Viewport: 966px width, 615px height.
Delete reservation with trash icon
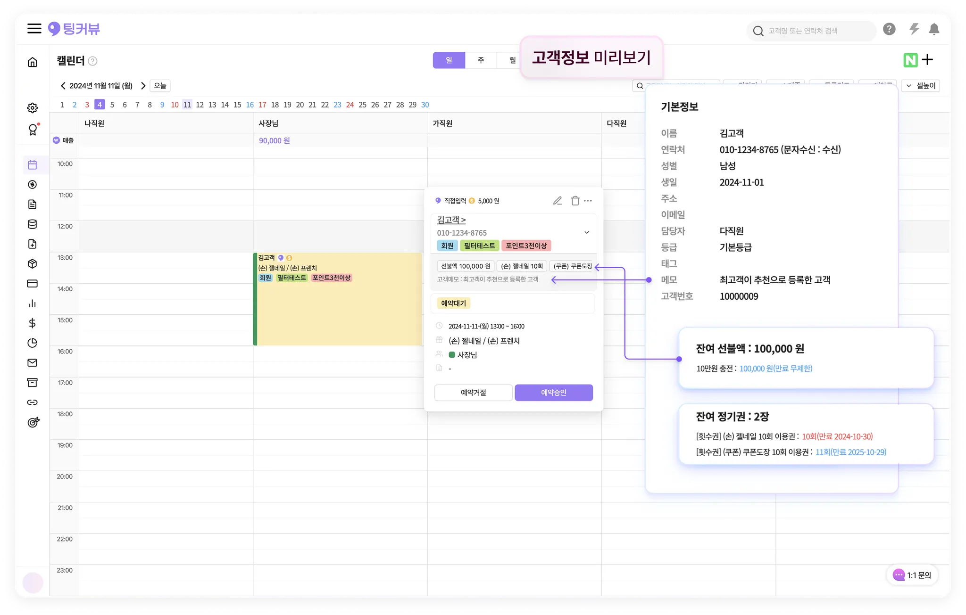coord(575,201)
